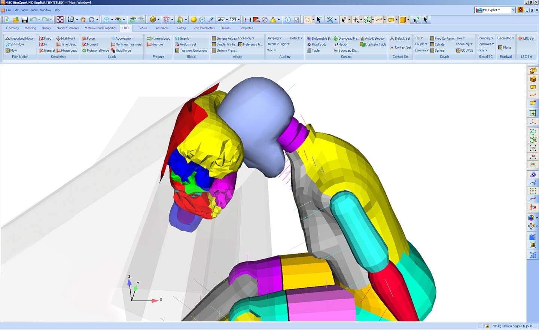Select the Prescribed Motion tool
Image resolution: width=539 pixels, height=330 pixels.
pyautogui.click(x=19, y=38)
